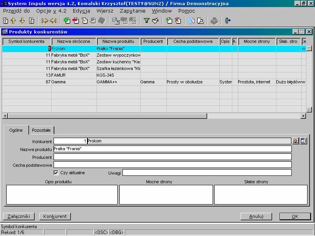Toggle the Czy aktualne checkbox

56,173
